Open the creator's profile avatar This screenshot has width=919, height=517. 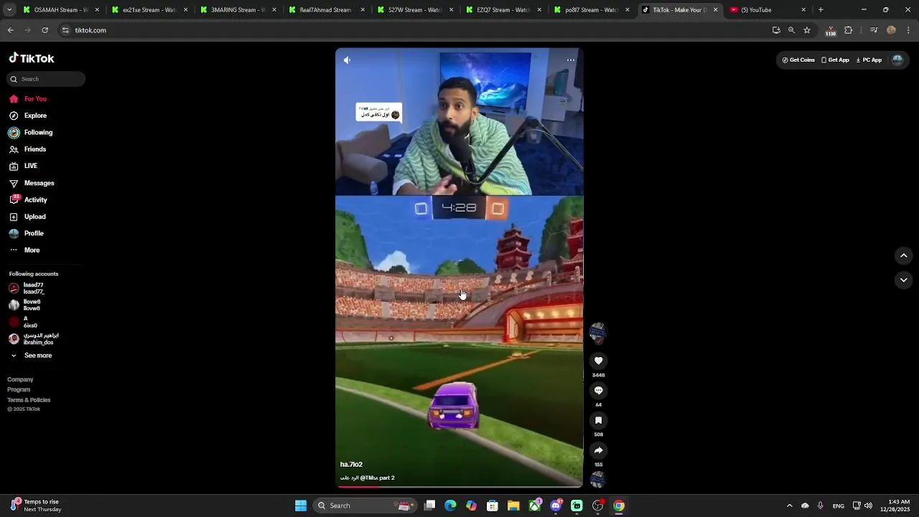[598, 332]
